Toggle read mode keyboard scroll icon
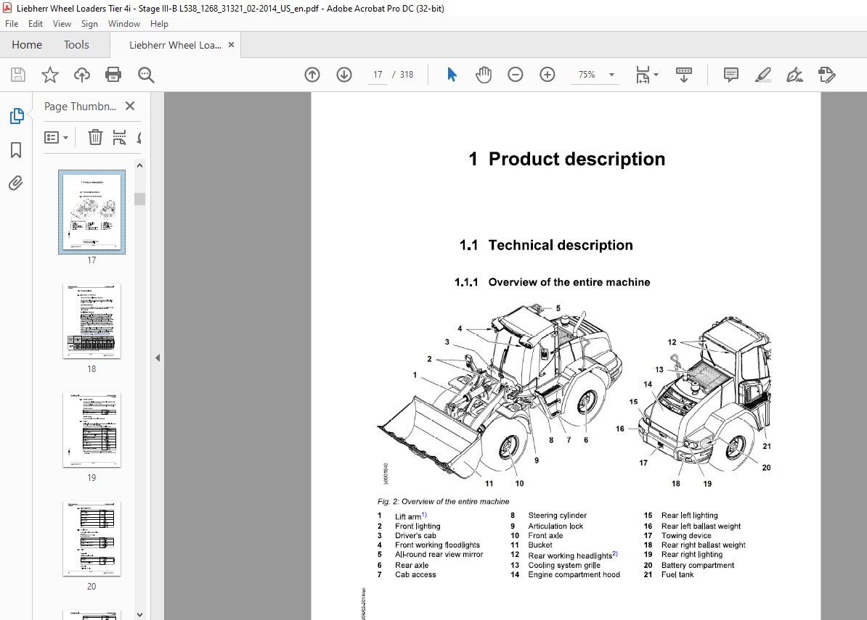The width and height of the screenshot is (867, 620). pyautogui.click(x=684, y=75)
